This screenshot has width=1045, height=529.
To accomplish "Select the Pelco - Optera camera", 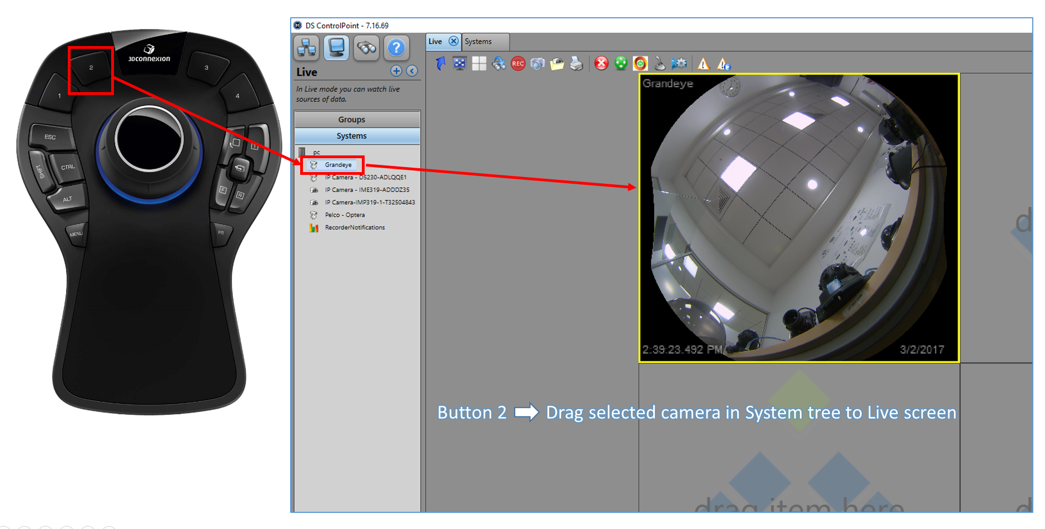I will coord(344,215).
